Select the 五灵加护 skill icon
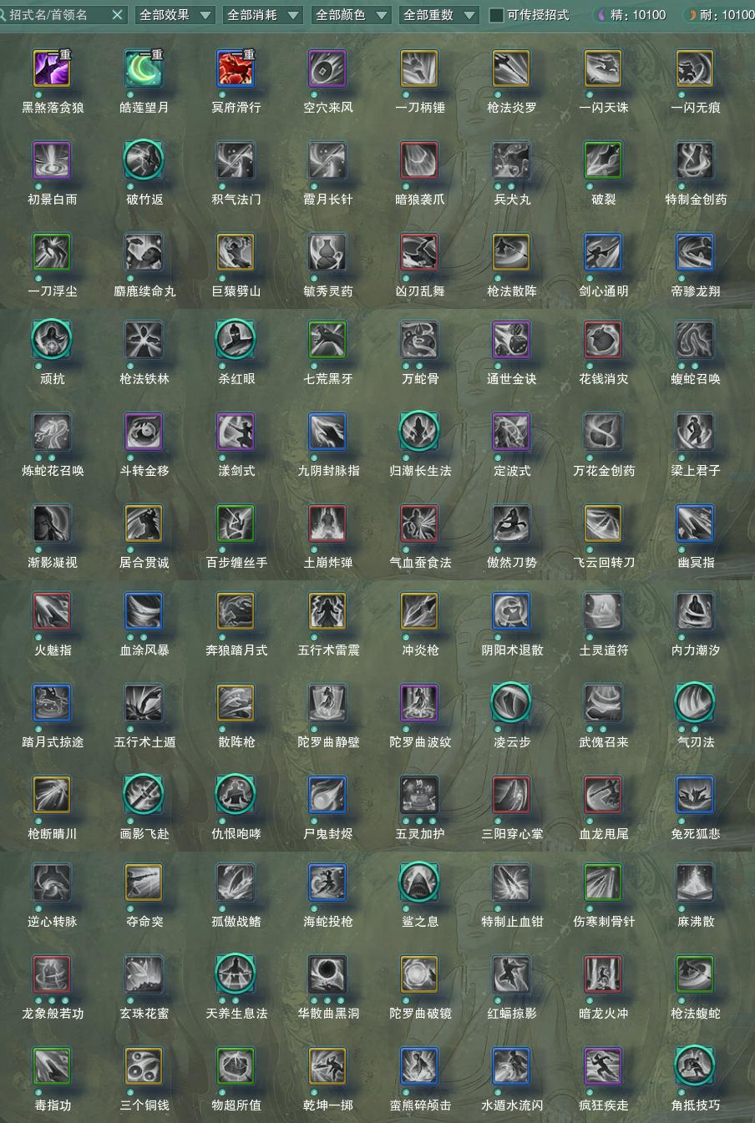The height and width of the screenshot is (1123, 755). coord(419,795)
